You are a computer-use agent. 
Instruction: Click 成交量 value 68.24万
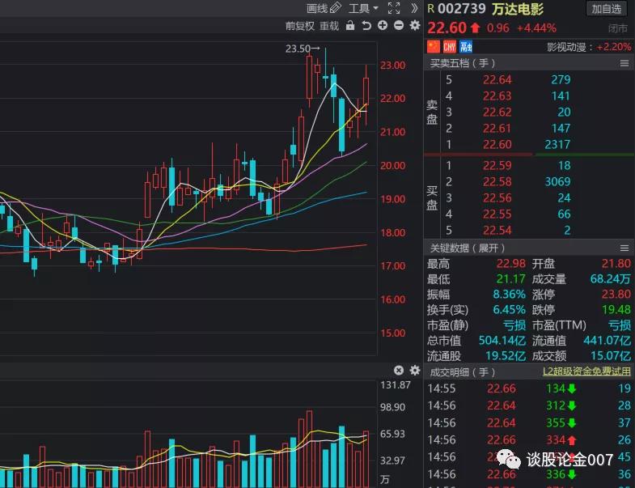click(x=610, y=279)
